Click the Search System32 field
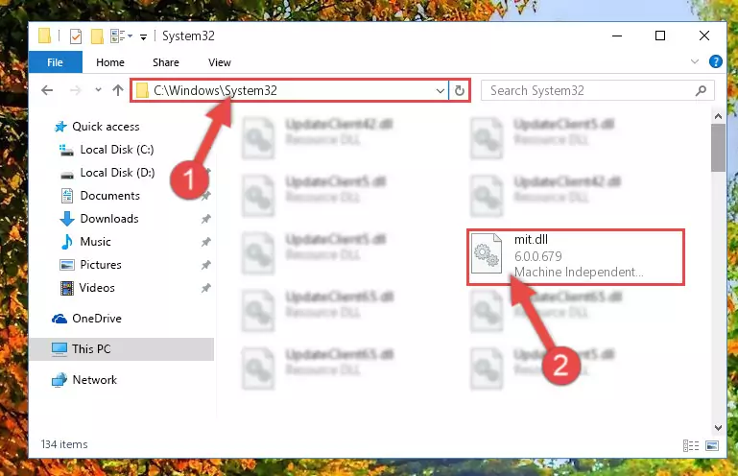Image resolution: width=738 pixels, height=476 pixels. point(597,90)
